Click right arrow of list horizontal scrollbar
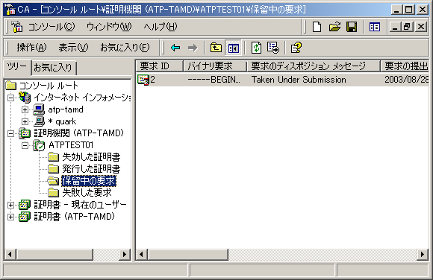This screenshot has height=280, width=433. (x=423, y=254)
